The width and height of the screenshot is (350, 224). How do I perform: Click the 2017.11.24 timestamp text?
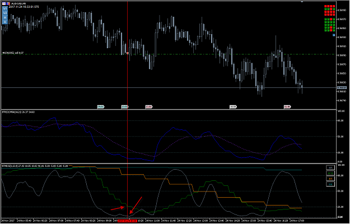pos(24,7)
